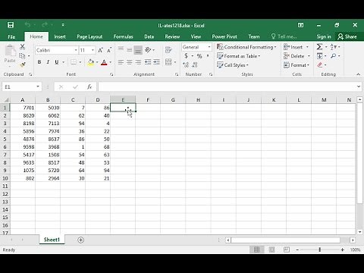Click the Insert Function fx icon
Image resolution: width=364 pixels, height=273 pixels.
(89, 86)
